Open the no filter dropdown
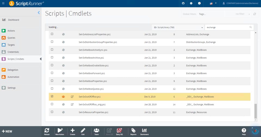261x137 pixels. [238, 14]
